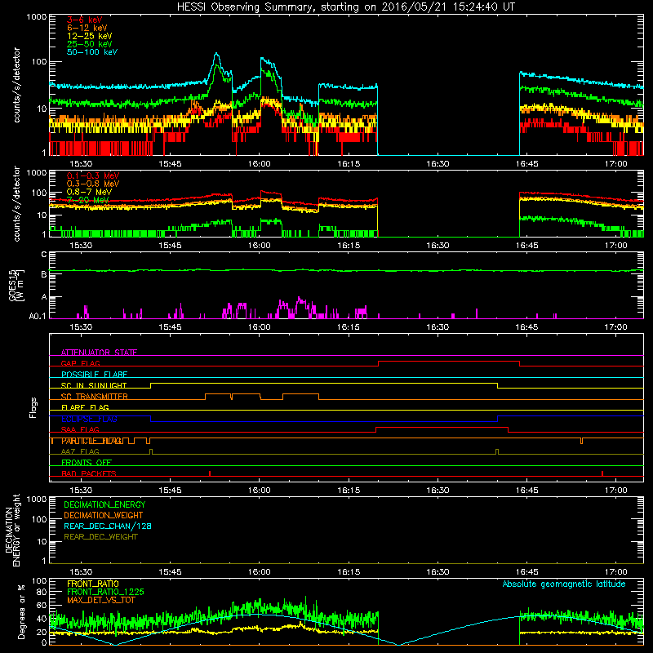Click the 25-50 keV legend label
Screen dimensions: 653x653
[x=90, y=44]
